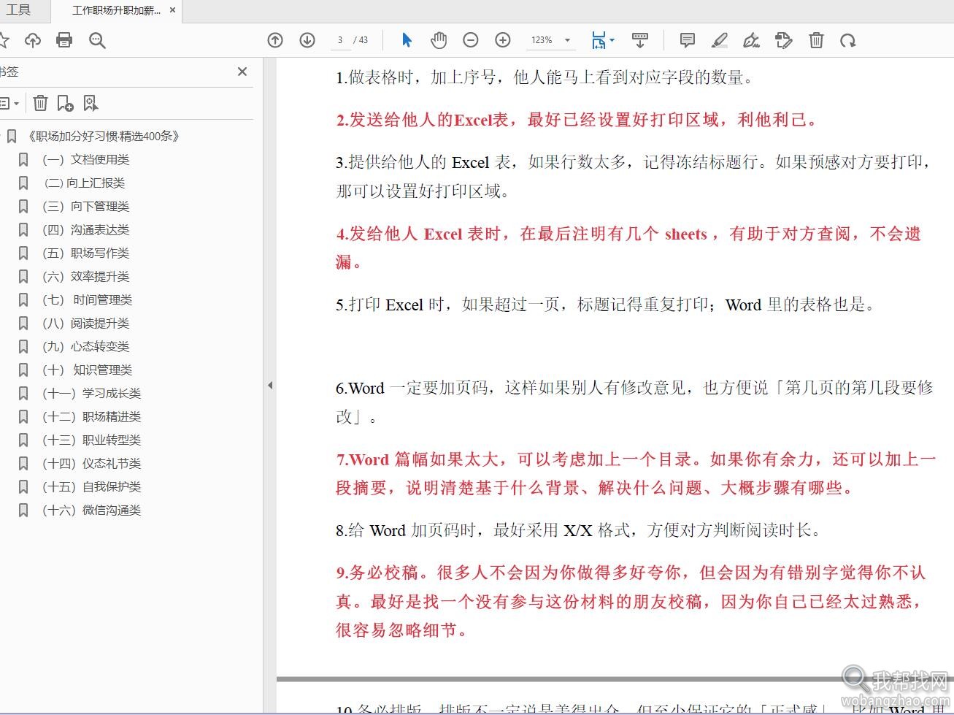Image resolution: width=954 pixels, height=715 pixels.
Task: Click bookmark icon beside (十) 知识管理类
Action: pos(23,370)
